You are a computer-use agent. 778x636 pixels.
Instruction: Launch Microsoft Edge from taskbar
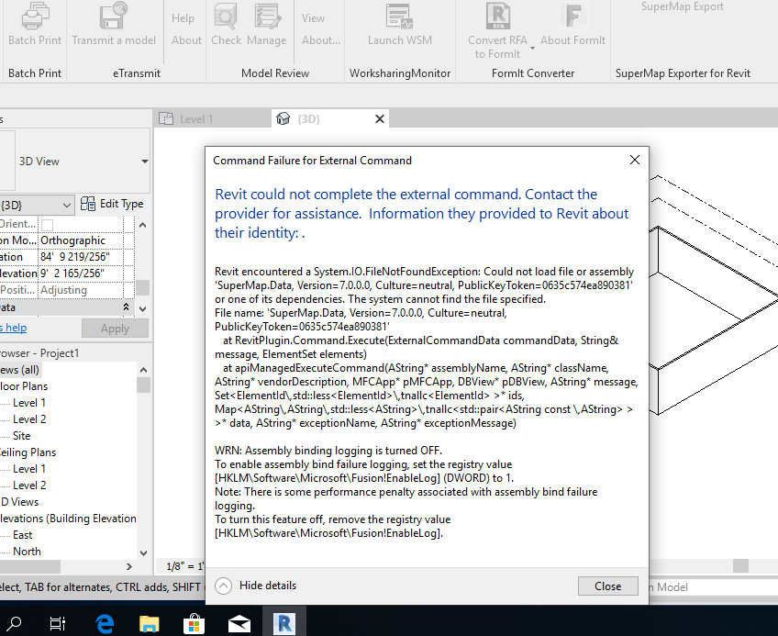[105, 623]
